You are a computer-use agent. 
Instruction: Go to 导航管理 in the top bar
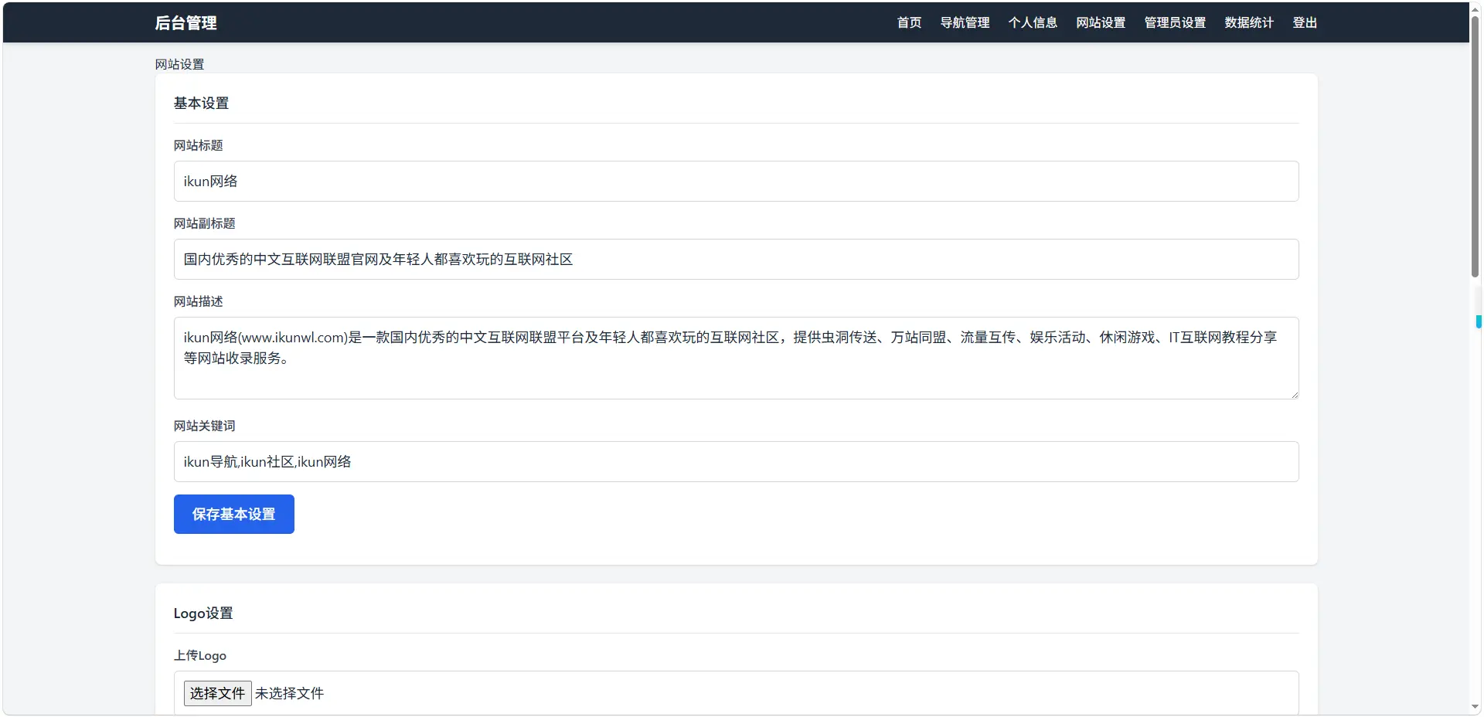[x=965, y=22]
